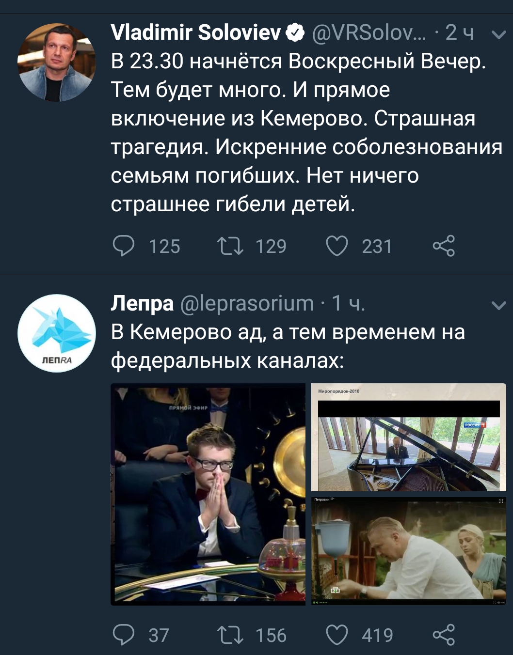The height and width of the screenshot is (655, 513).
Task: Expand options chevron on Soloviev's tweet
Action: [x=498, y=34]
